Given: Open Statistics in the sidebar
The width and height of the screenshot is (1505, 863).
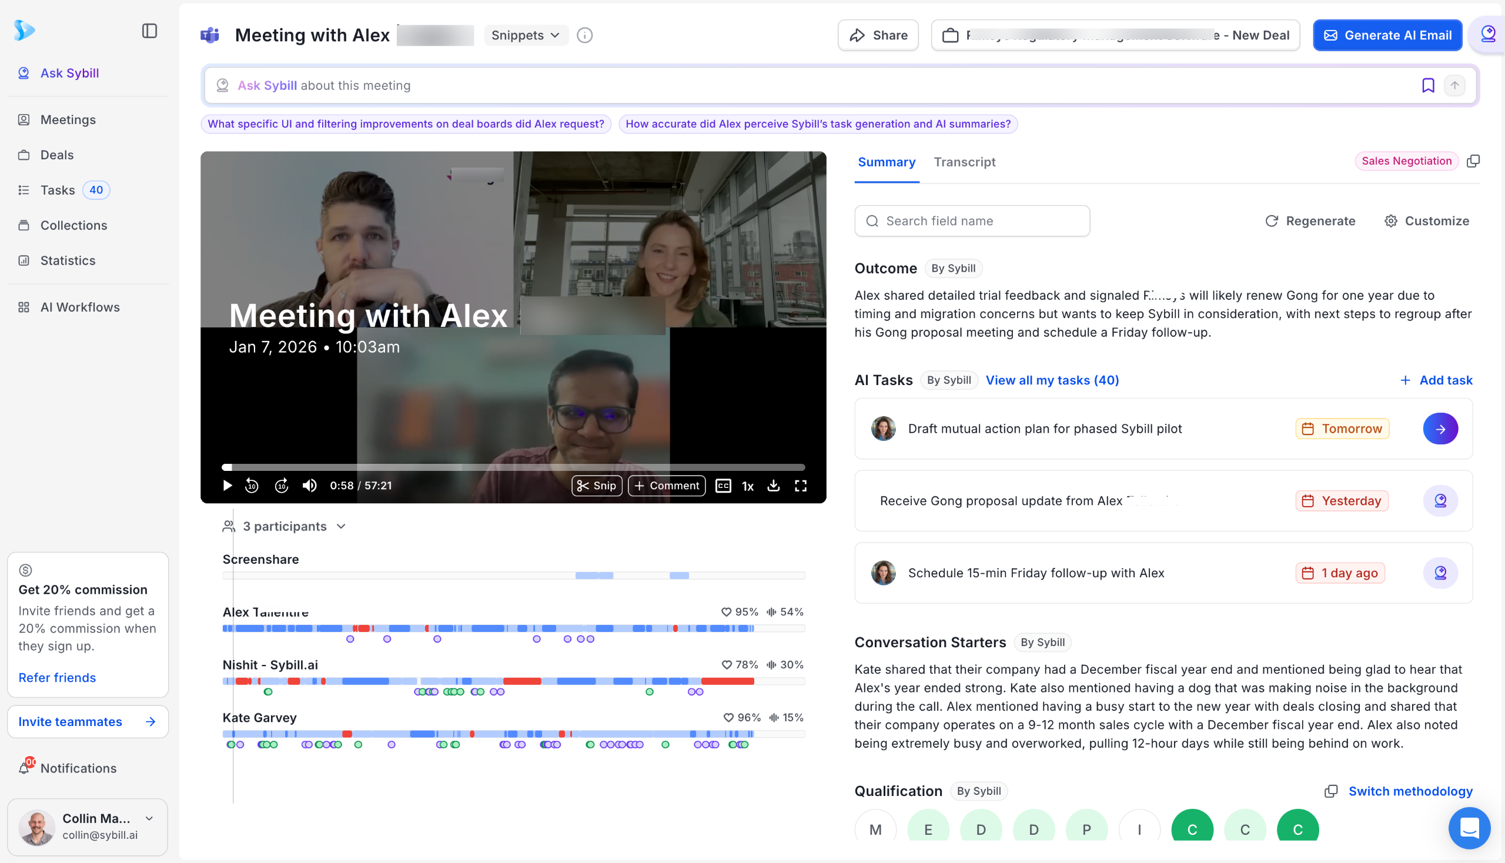Looking at the screenshot, I should point(68,260).
